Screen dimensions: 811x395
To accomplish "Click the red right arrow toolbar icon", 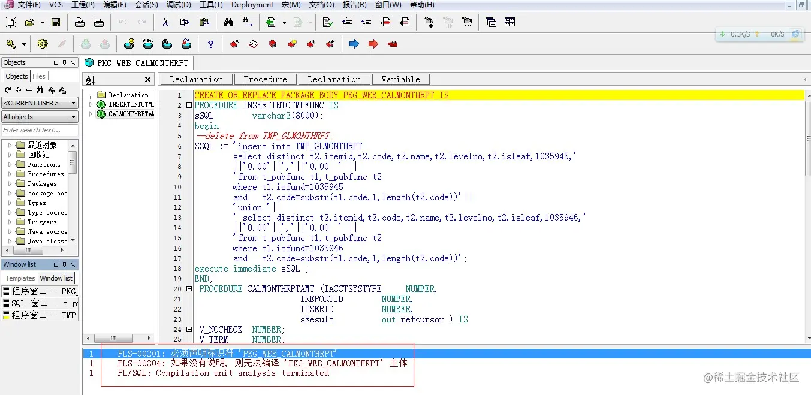I will point(373,44).
